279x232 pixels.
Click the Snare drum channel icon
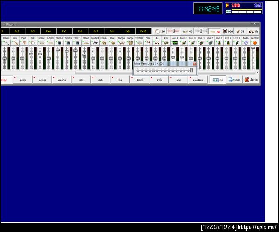tap(41, 43)
